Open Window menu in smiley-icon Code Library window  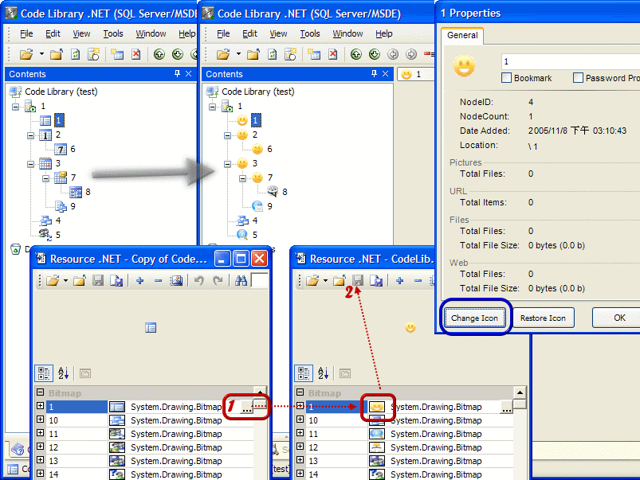347,33
